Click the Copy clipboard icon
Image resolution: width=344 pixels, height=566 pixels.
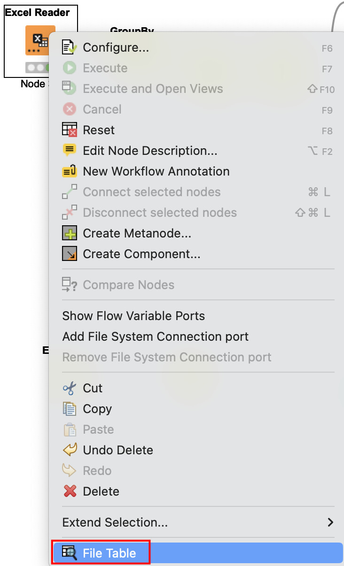pyautogui.click(x=69, y=409)
